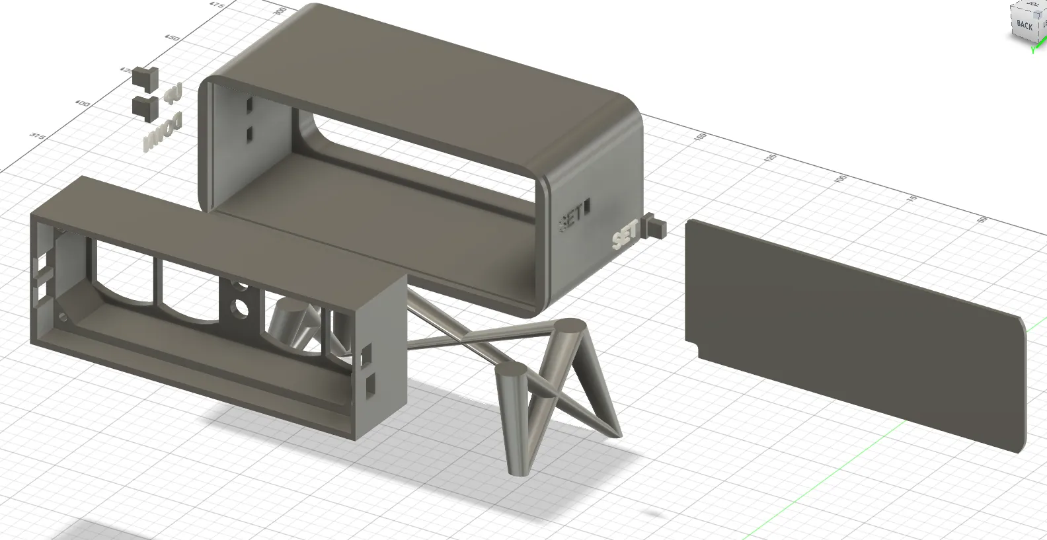
Task: Click the BACK face of the view cube
Action: (1025, 26)
